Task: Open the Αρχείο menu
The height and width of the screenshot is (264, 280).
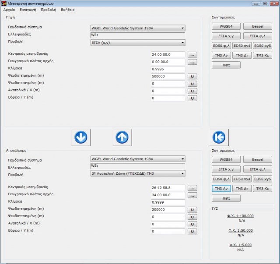Action: [x=9, y=9]
